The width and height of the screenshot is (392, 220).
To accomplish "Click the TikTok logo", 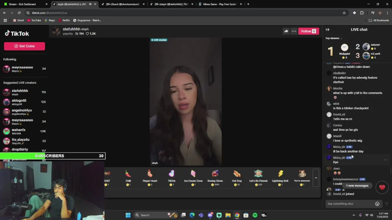I will [17, 34].
